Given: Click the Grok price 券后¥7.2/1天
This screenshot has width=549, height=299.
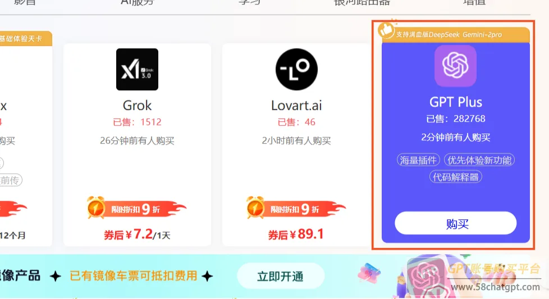Looking at the screenshot, I should pyautogui.click(x=137, y=234).
